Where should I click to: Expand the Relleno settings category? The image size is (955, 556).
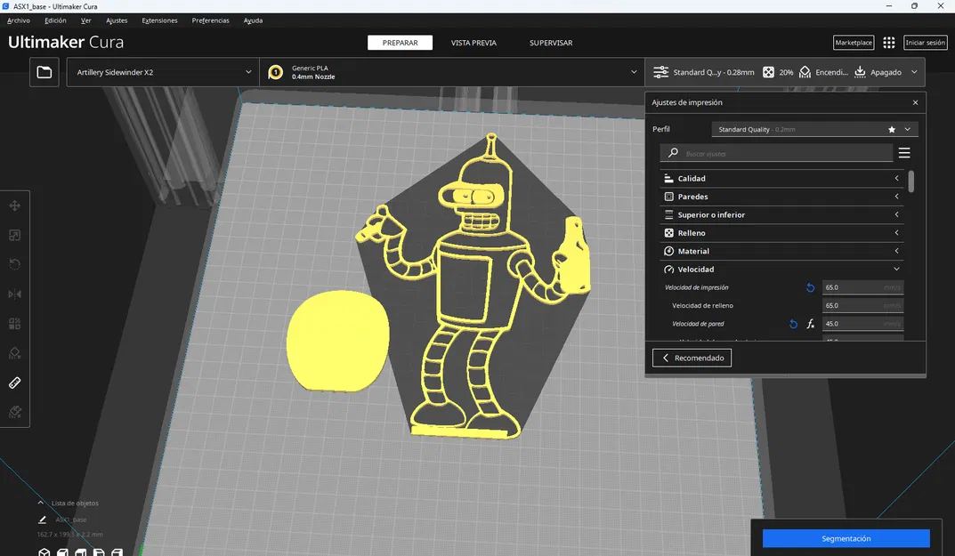[x=781, y=232]
